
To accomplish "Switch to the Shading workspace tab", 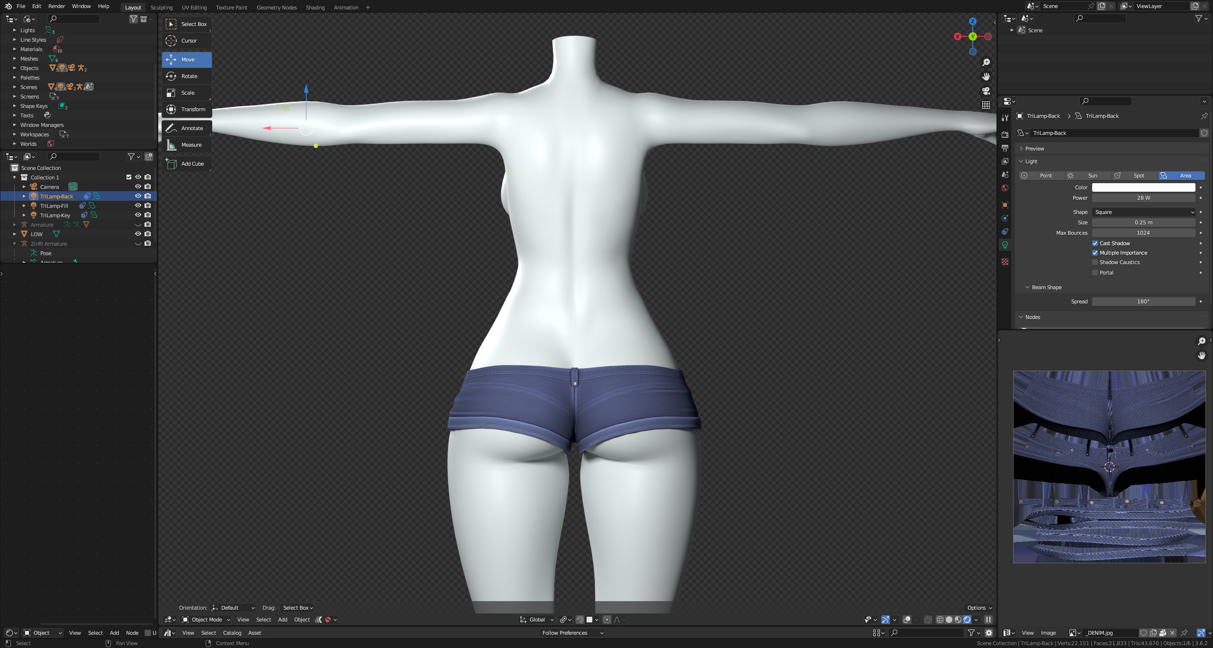I will (315, 8).
